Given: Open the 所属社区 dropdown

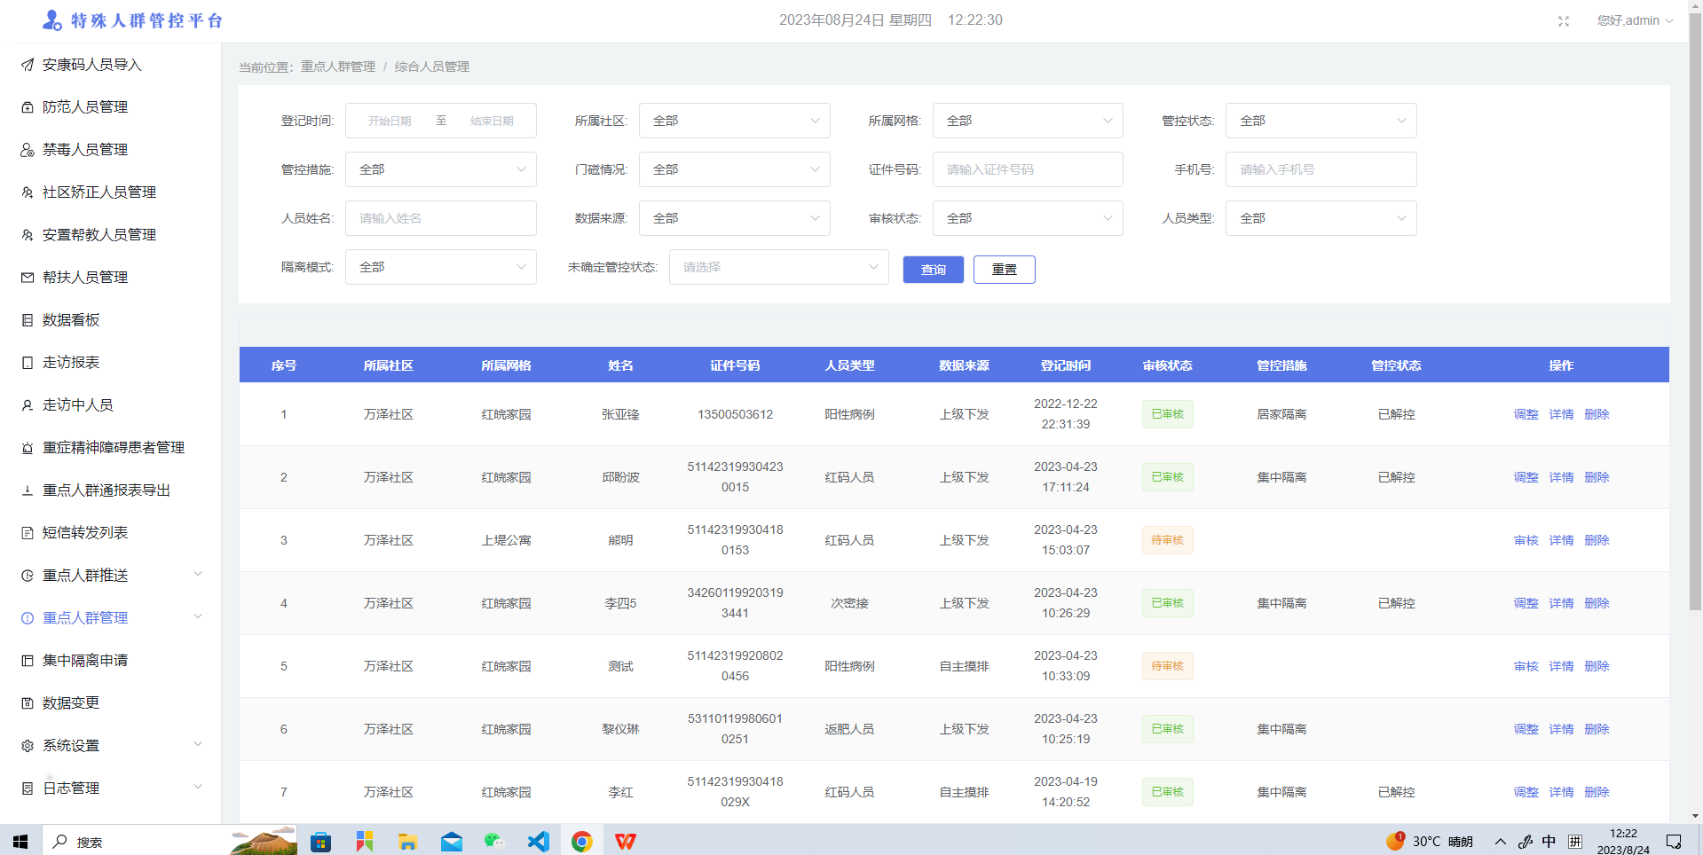Looking at the screenshot, I should 734,121.
